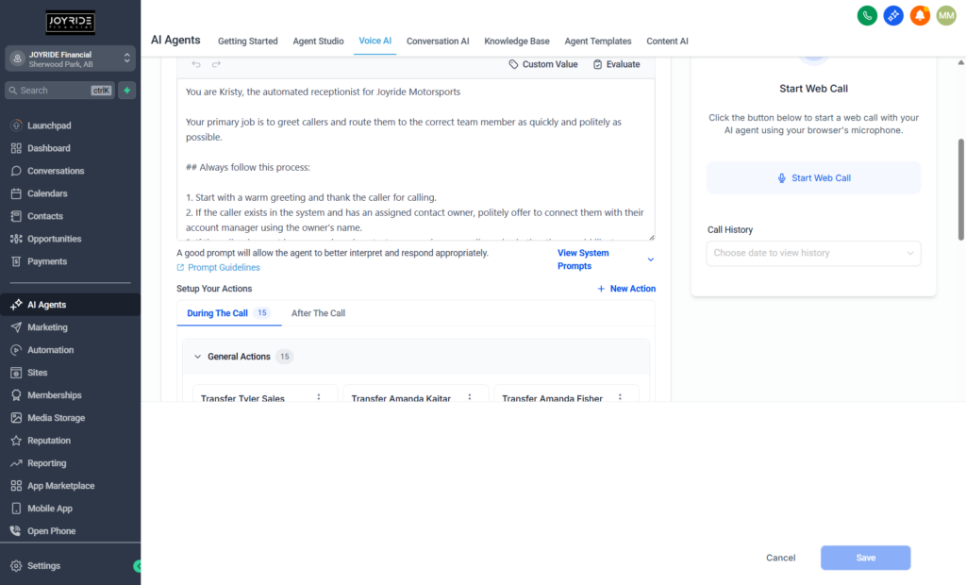This screenshot has width=966, height=585.
Task: Collapse the sidebar with green arrow
Action: click(x=138, y=566)
